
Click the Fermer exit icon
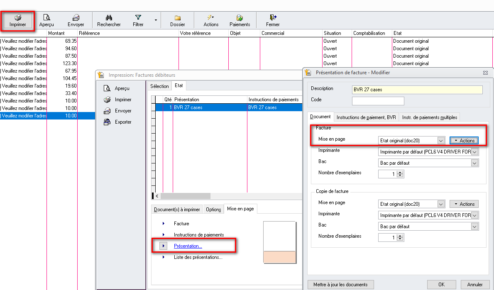[273, 18]
